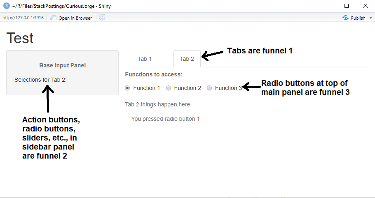Reload the Shiny app with refresh icon
Image resolution: width=375 pixels, height=198 pixels.
102,17
